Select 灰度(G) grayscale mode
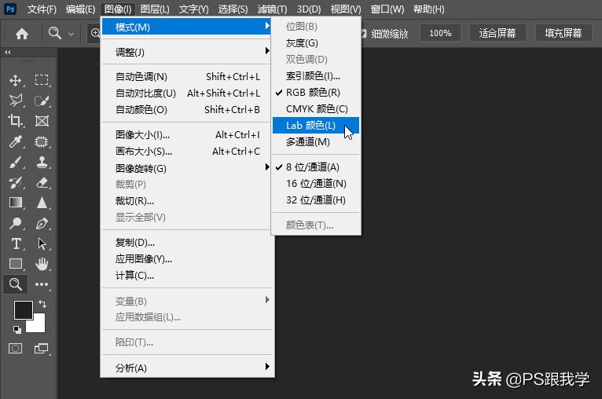This screenshot has width=602, height=399. pos(316,43)
